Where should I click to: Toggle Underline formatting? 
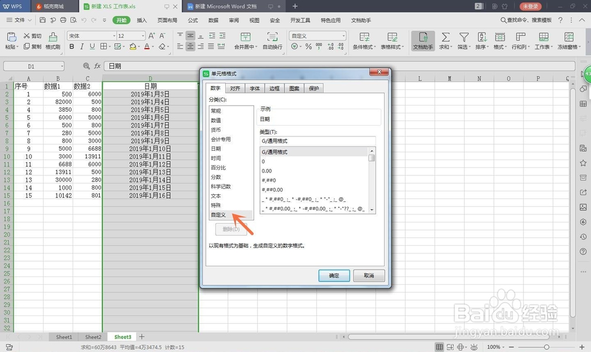(92, 46)
